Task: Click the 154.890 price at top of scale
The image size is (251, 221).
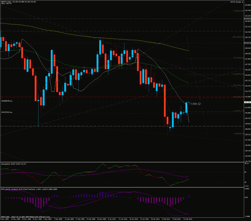Action: (x=248, y=5)
